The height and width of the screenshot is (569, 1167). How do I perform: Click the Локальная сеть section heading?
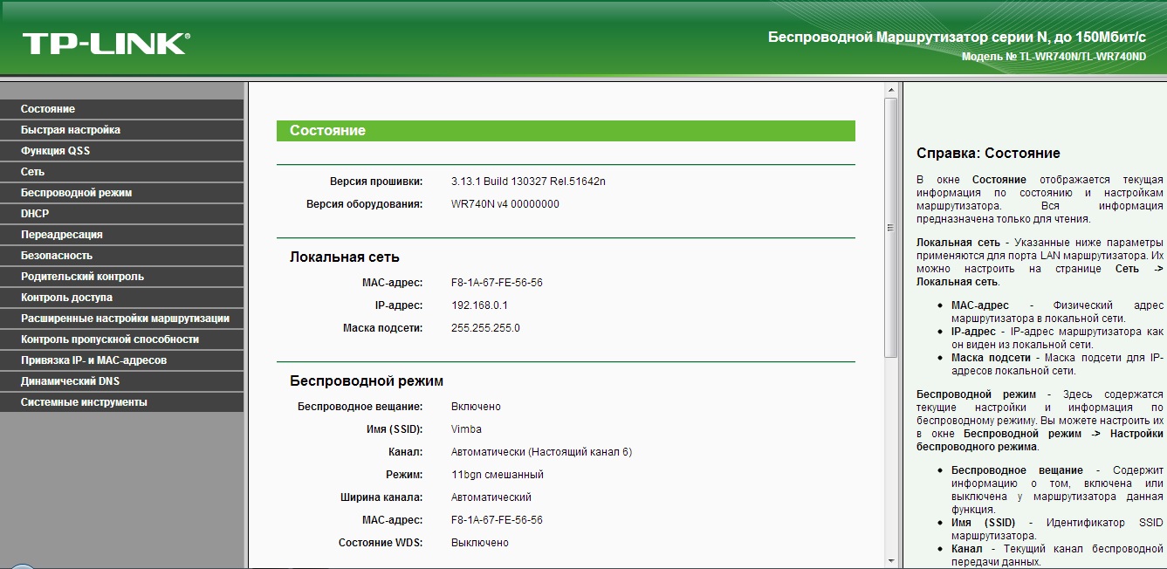345,257
